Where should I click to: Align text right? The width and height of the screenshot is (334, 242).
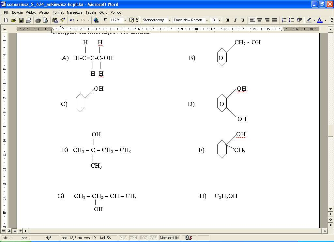pos(267,20)
